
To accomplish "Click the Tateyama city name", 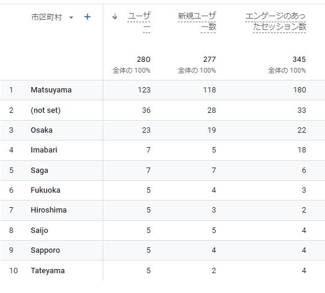I will (47, 271).
